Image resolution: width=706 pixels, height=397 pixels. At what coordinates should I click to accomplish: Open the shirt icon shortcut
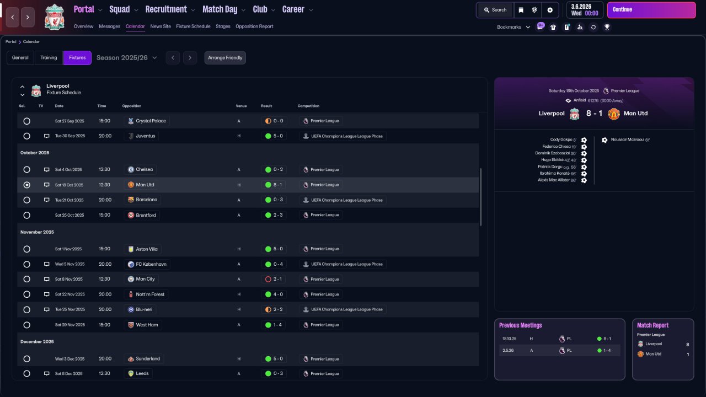[x=553, y=27]
